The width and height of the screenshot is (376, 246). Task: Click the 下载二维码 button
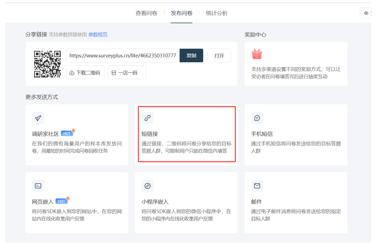[85, 72]
